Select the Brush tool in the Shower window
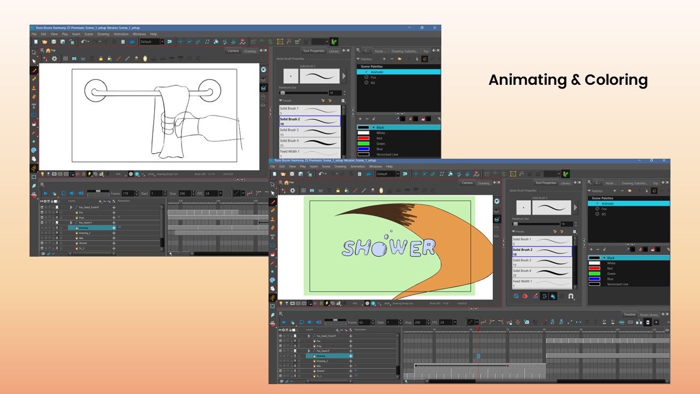 272,202
